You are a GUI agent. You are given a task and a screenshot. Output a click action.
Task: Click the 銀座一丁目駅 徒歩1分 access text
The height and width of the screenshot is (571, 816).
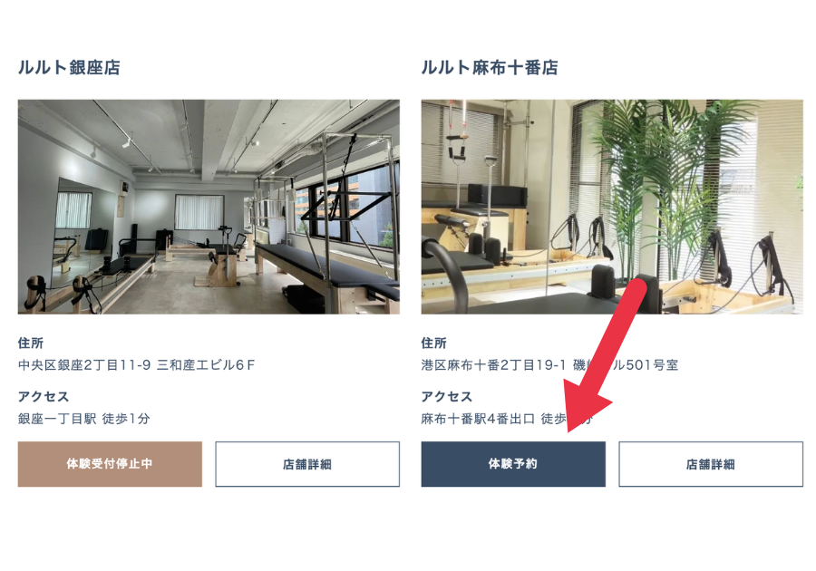[83, 419]
